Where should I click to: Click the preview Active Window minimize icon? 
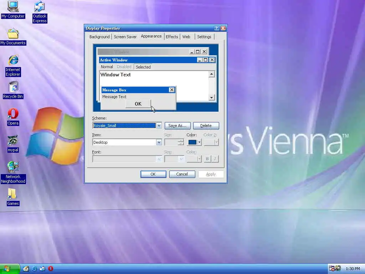tap(200, 60)
